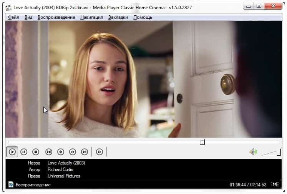
Task: Increase playback speed button
Action: 73,152
